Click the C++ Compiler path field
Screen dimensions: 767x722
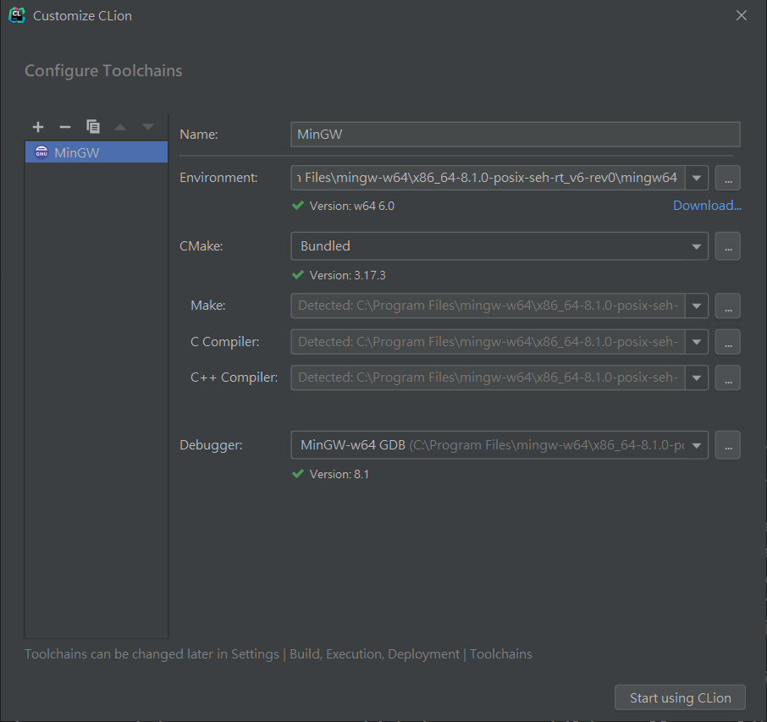click(488, 378)
